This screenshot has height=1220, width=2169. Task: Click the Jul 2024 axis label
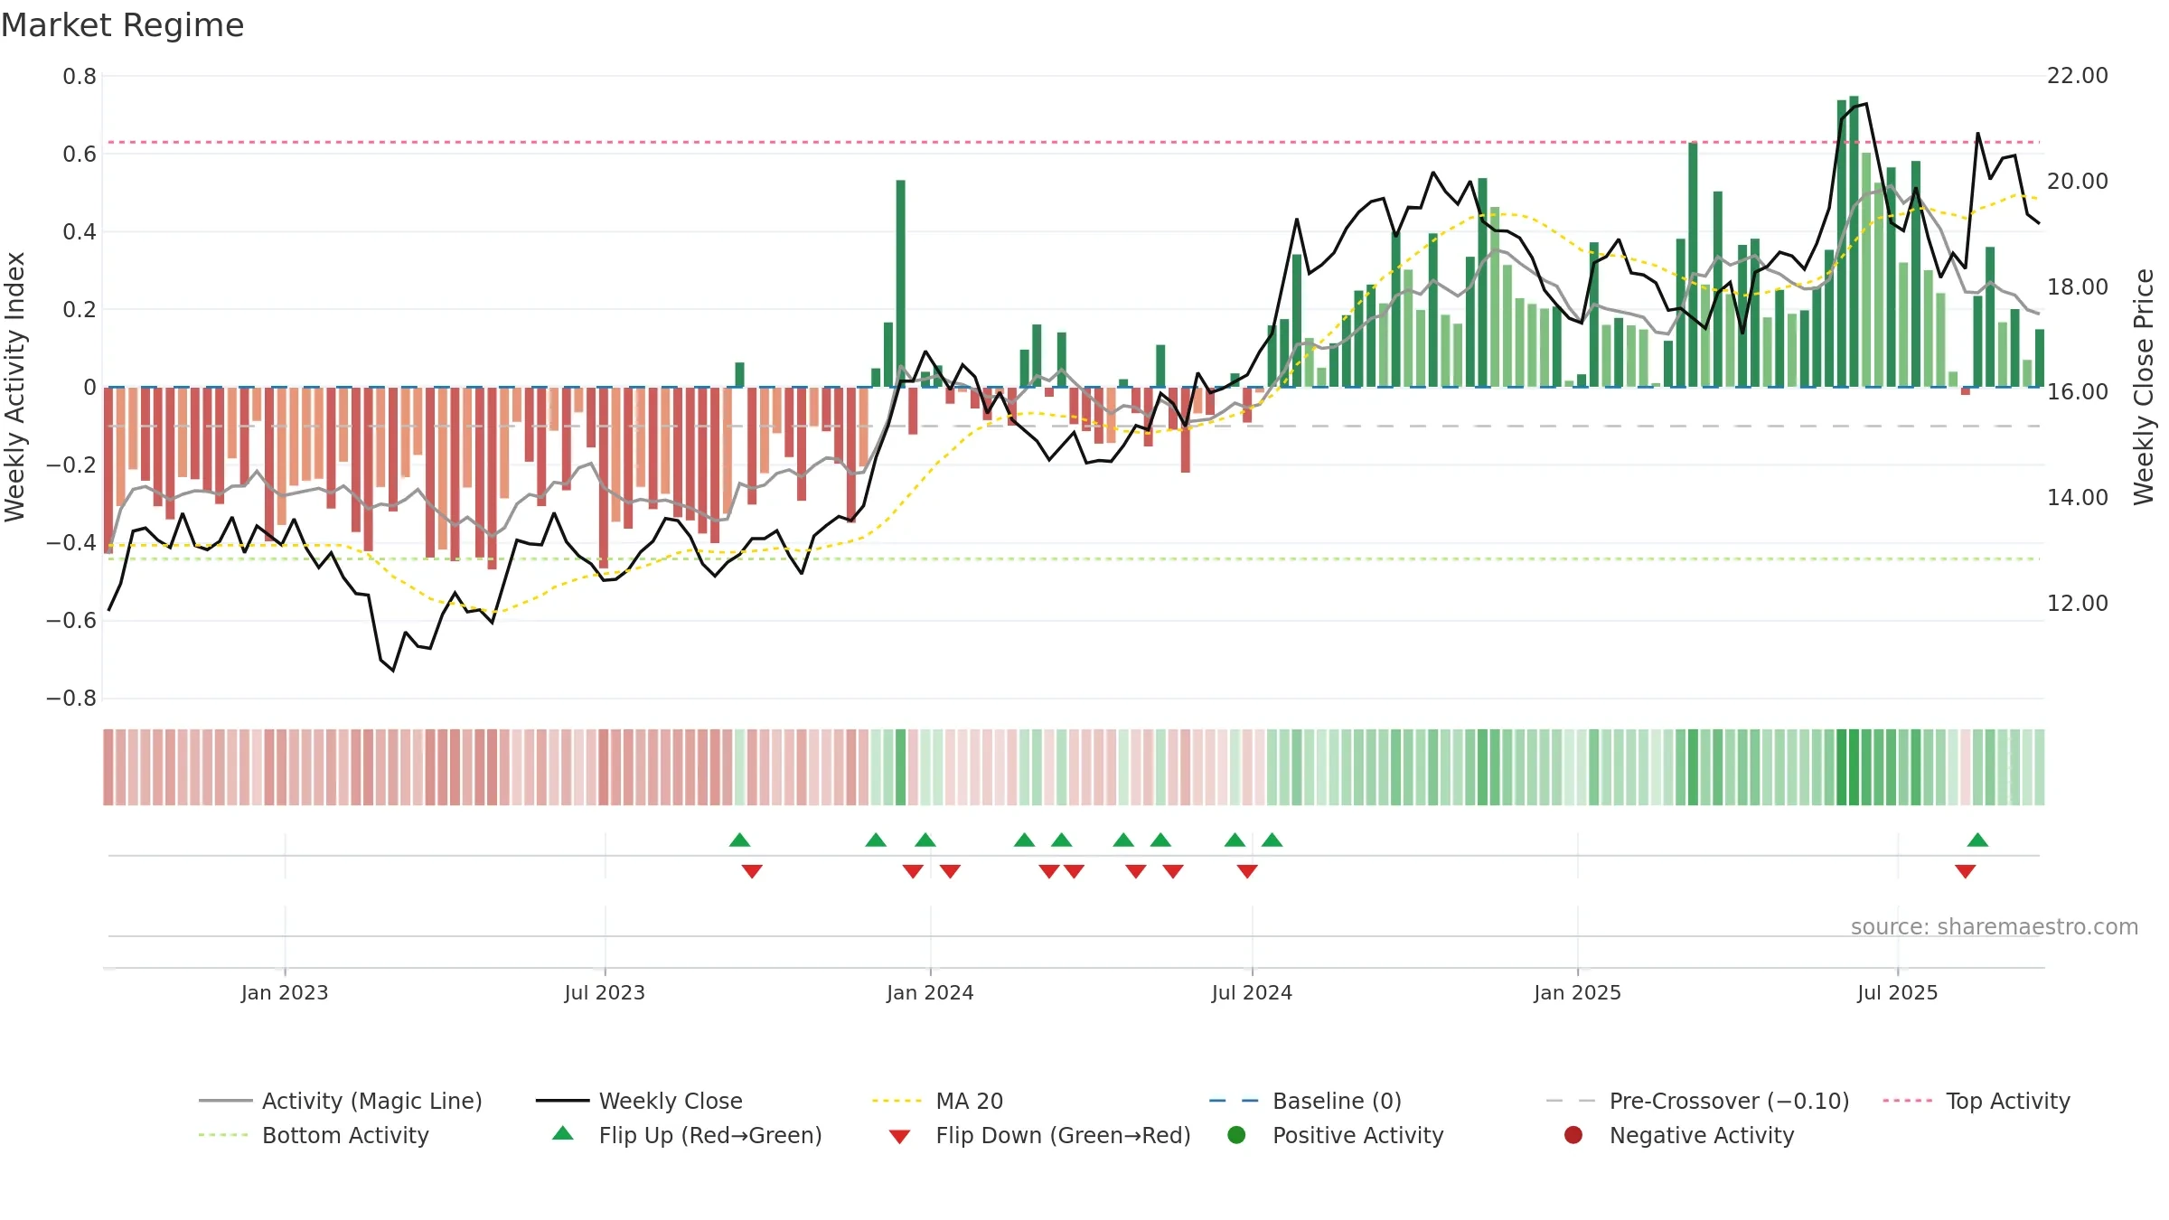click(1252, 992)
